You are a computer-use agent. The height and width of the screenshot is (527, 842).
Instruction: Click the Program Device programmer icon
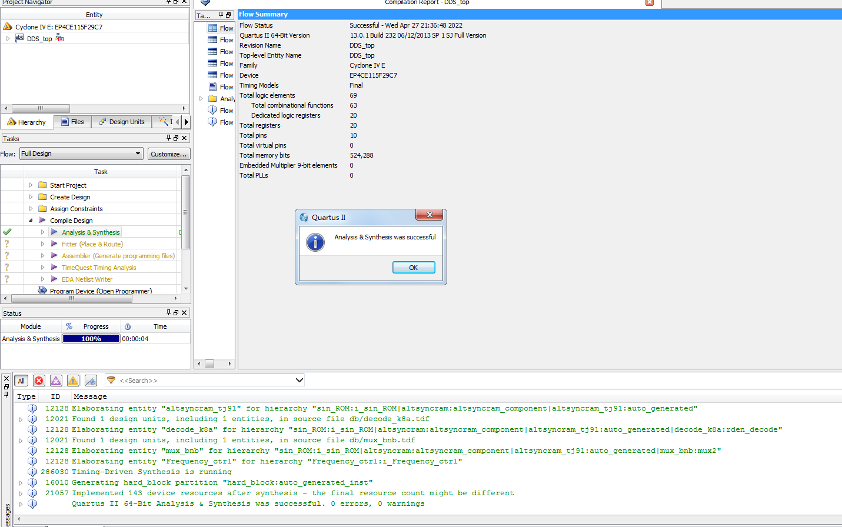[x=42, y=290]
